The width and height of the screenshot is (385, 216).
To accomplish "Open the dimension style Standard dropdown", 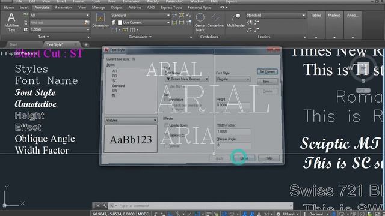I will pyautogui.click(x=168, y=15).
